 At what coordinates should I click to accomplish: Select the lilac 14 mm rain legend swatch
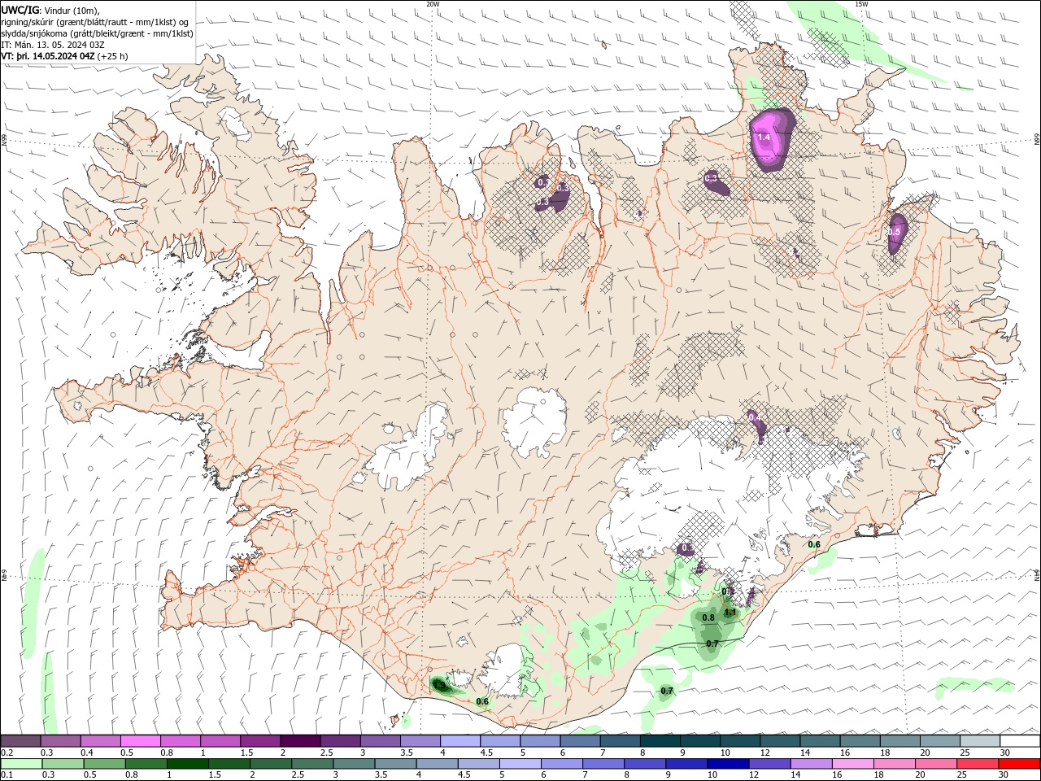point(812,764)
